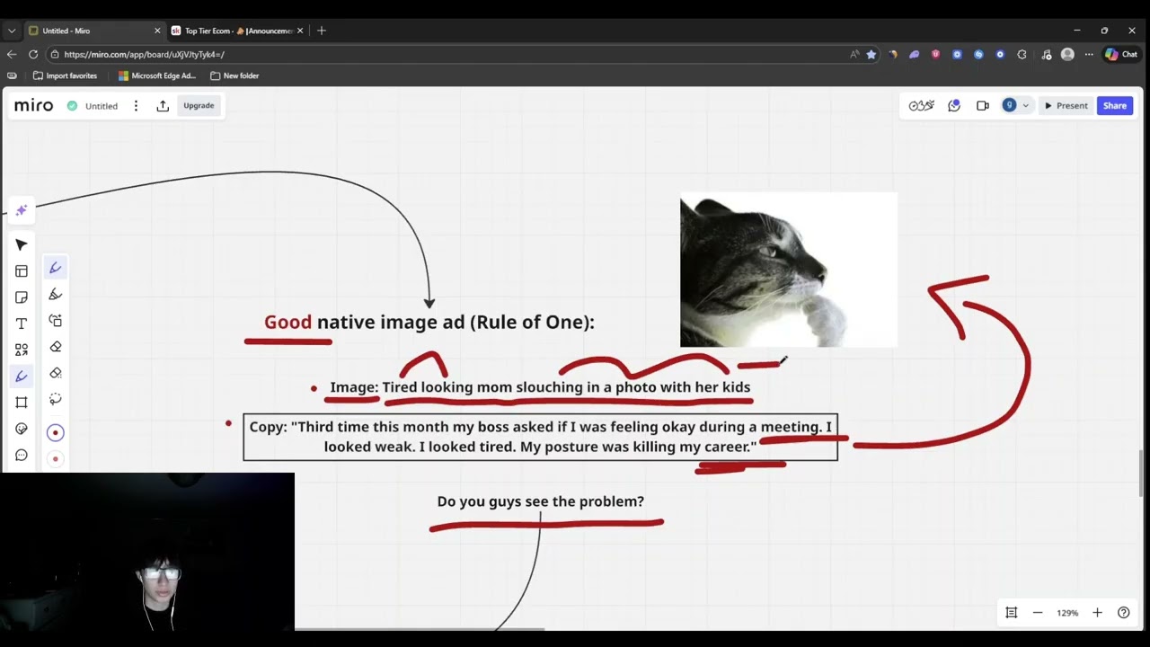The image size is (1150, 647).
Task: Click the Read aloud icon
Action: pyautogui.click(x=854, y=54)
